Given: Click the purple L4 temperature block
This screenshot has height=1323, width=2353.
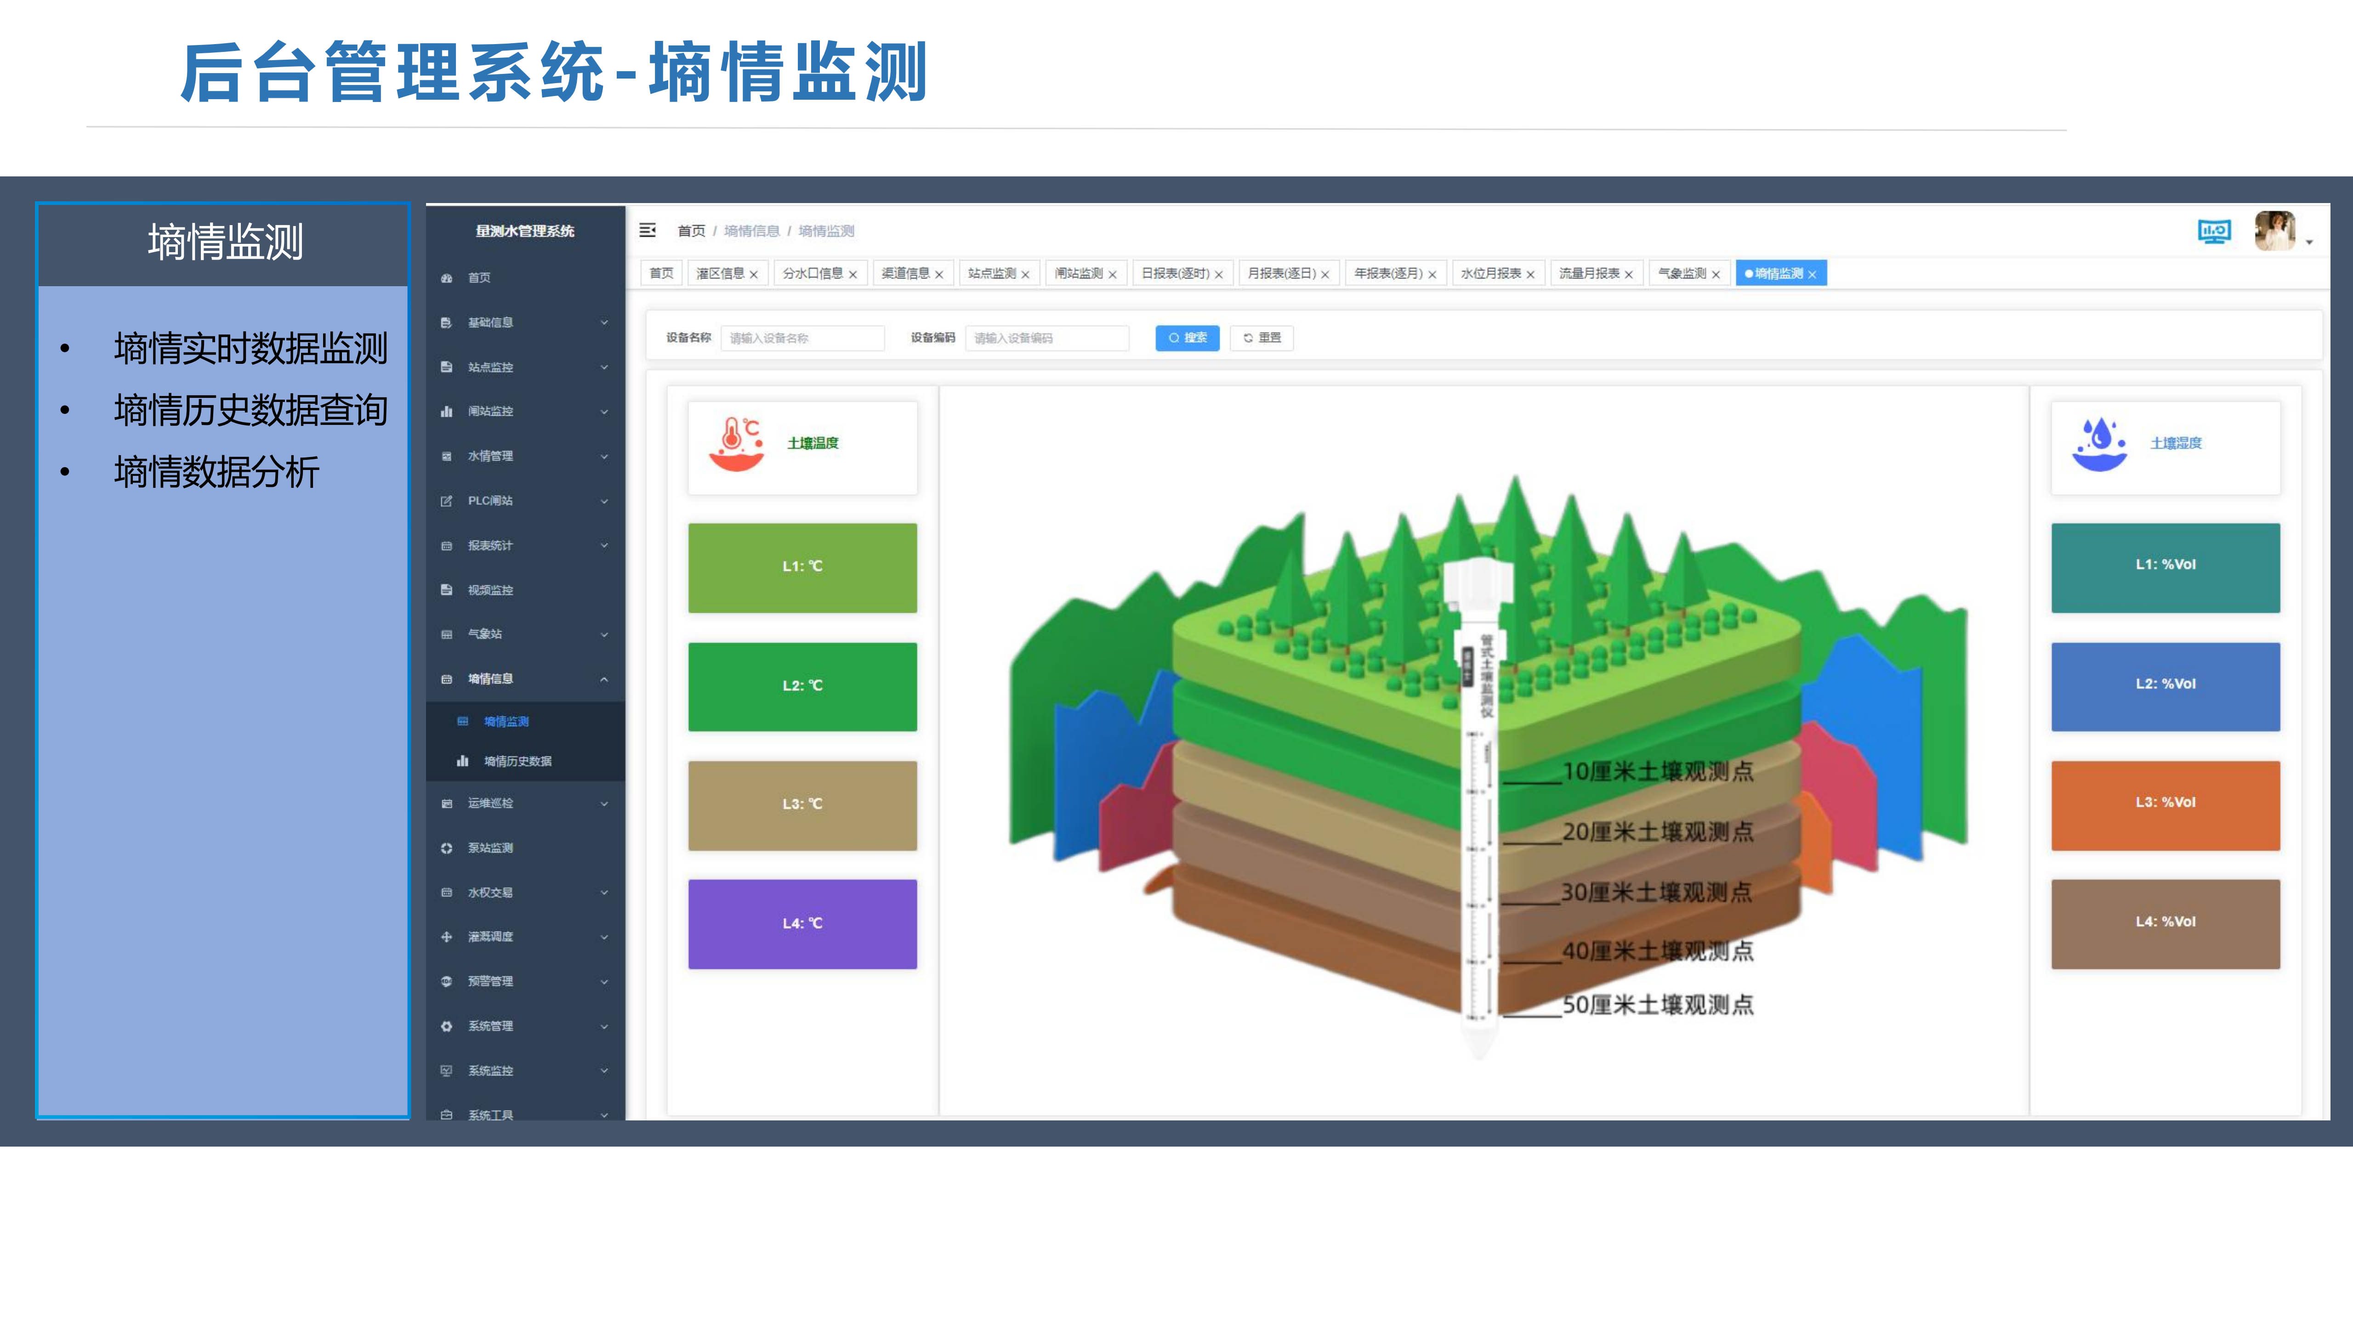Looking at the screenshot, I should point(802,924).
